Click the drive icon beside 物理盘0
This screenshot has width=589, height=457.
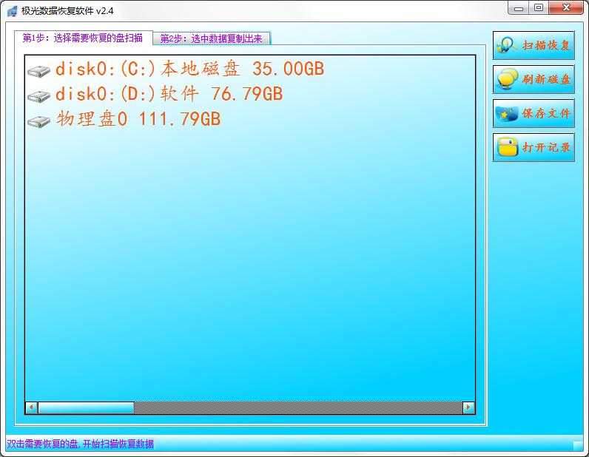(38, 121)
